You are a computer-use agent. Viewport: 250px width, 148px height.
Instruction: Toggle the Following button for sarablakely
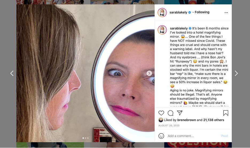202,12
